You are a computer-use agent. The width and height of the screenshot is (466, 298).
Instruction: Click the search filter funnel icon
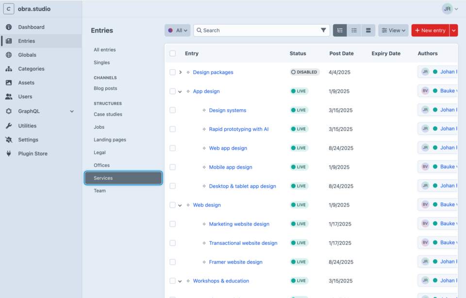[x=323, y=30]
